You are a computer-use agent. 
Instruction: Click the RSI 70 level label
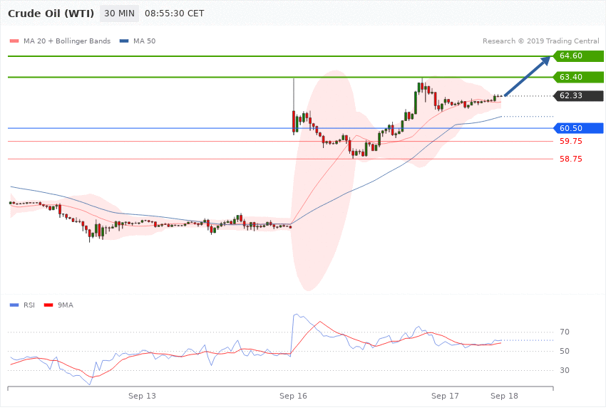click(564, 332)
